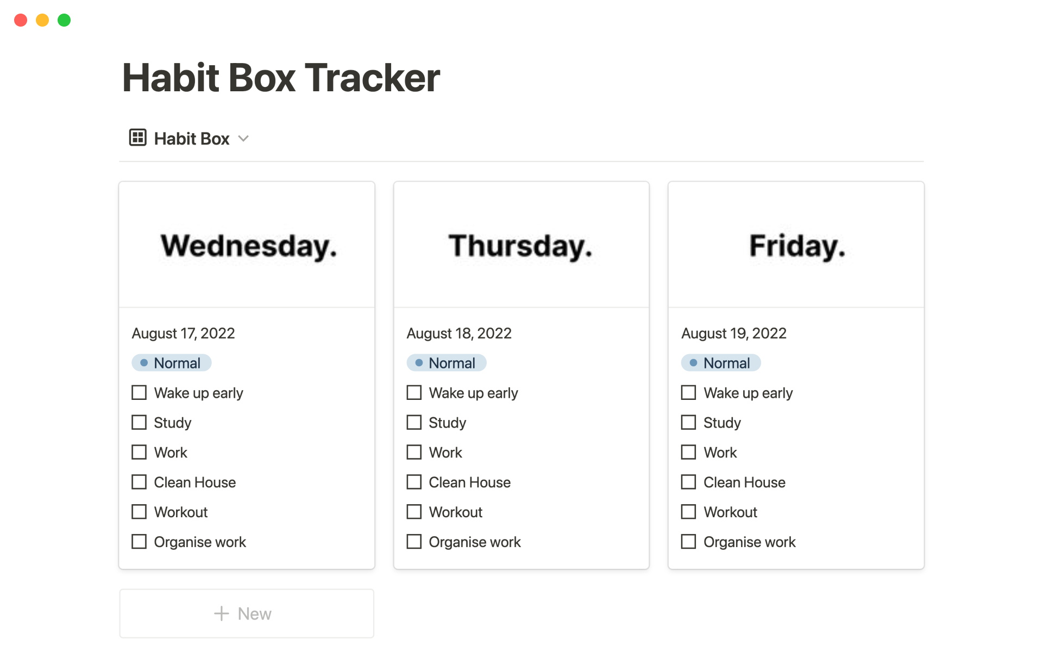The width and height of the screenshot is (1043, 652).
Task: Open the Thursday card cover image
Action: click(x=521, y=245)
